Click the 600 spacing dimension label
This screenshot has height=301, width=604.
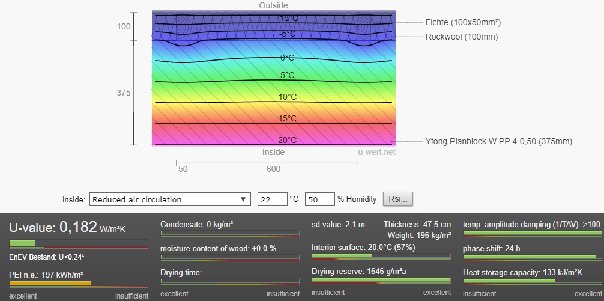[x=274, y=169]
